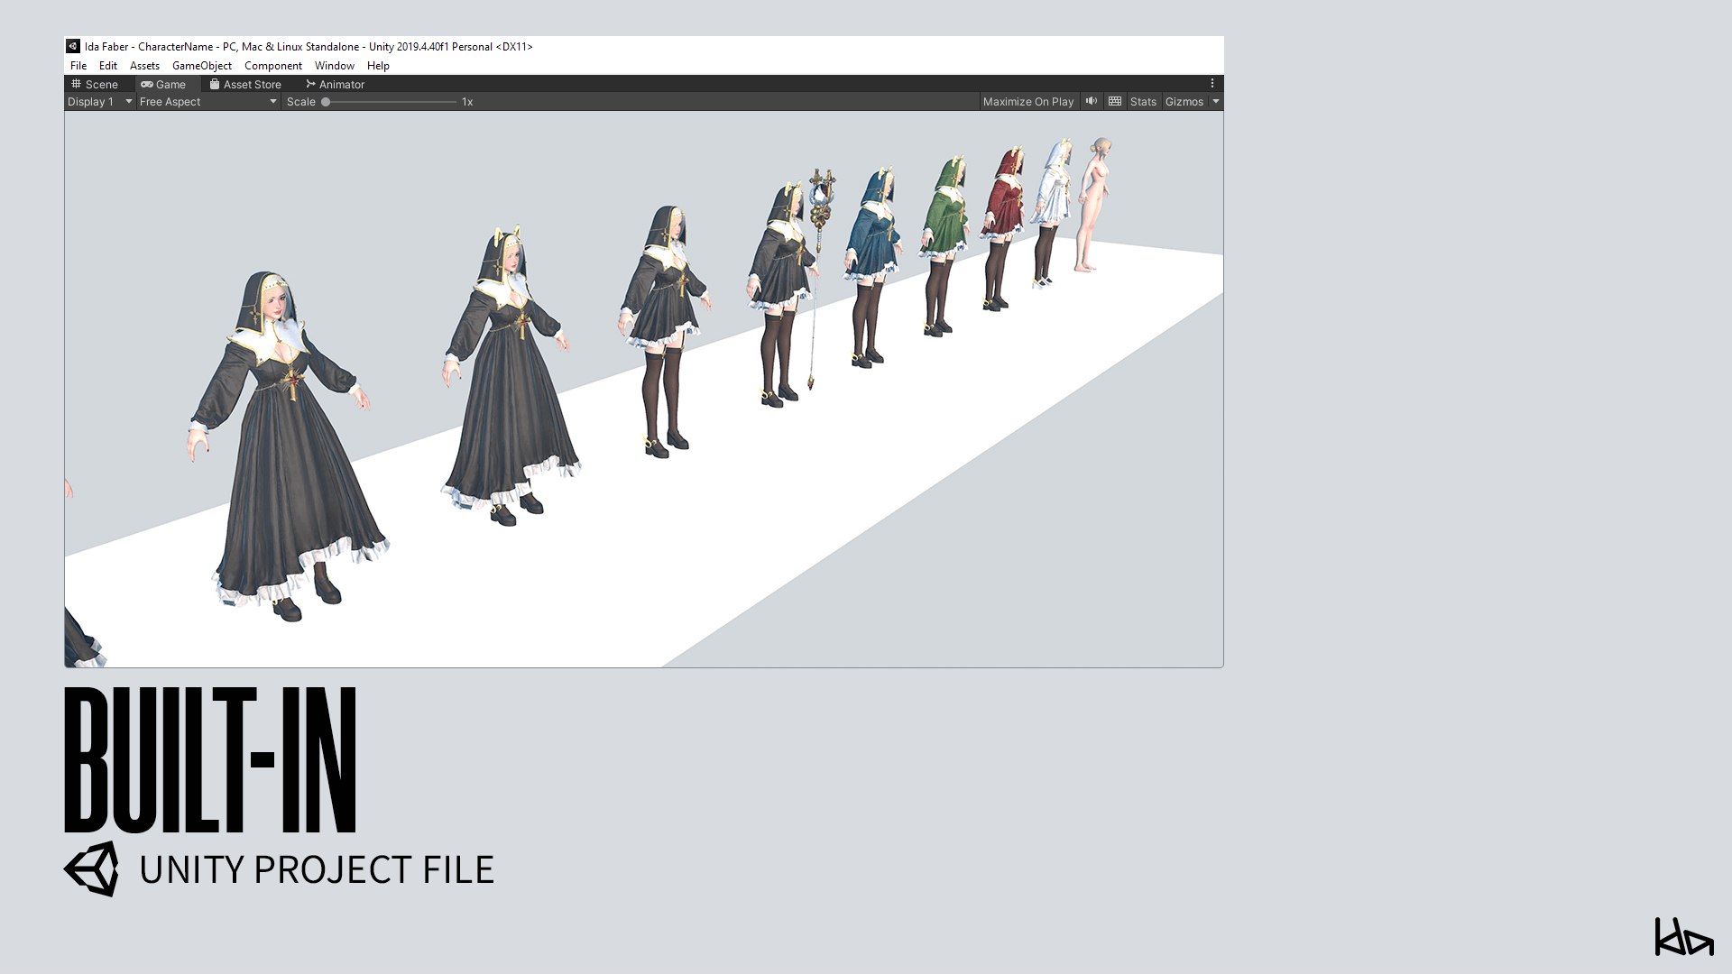
Task: Open the Component menu
Action: tap(272, 66)
